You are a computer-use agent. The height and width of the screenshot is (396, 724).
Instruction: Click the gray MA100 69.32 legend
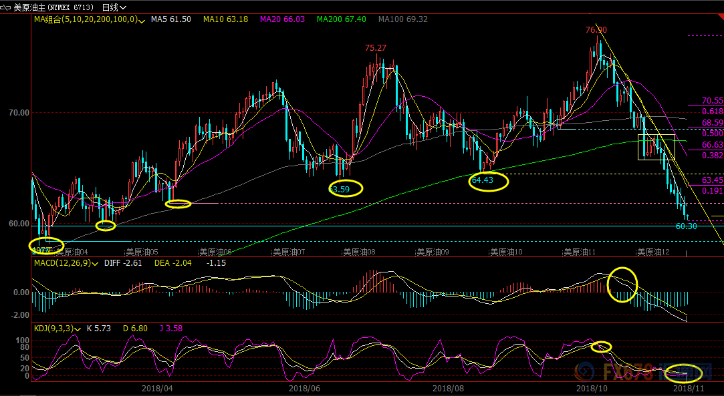pos(402,19)
